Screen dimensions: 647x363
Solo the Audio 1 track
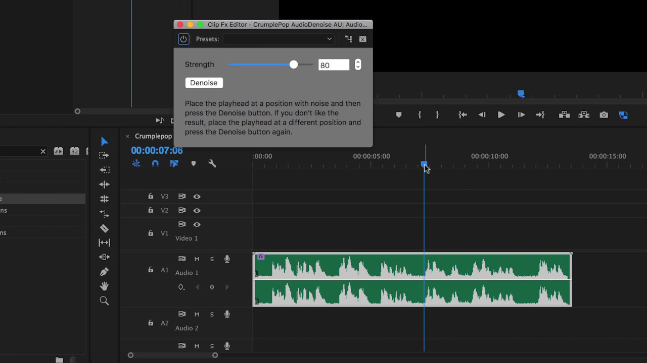(x=212, y=259)
